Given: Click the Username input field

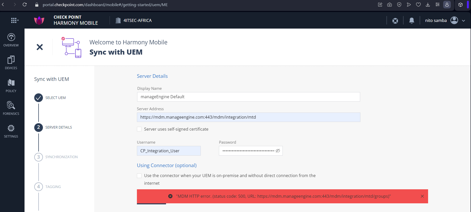Looking at the screenshot, I should [169, 151].
